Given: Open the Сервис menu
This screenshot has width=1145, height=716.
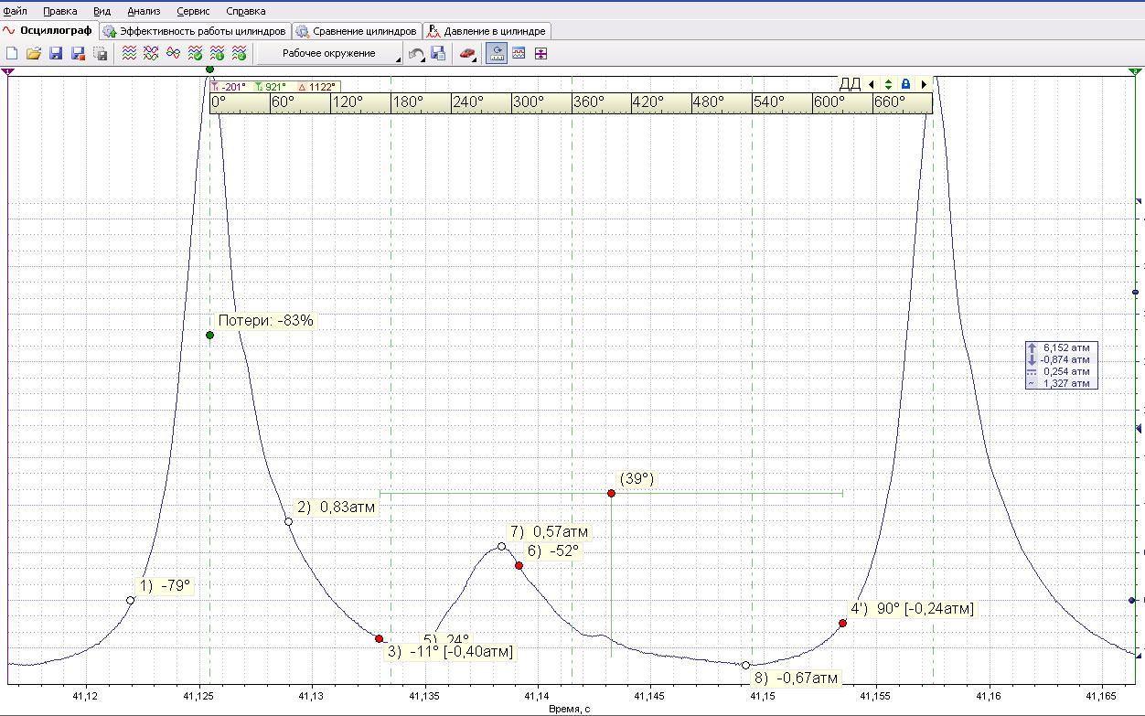Looking at the screenshot, I should pos(192,11).
